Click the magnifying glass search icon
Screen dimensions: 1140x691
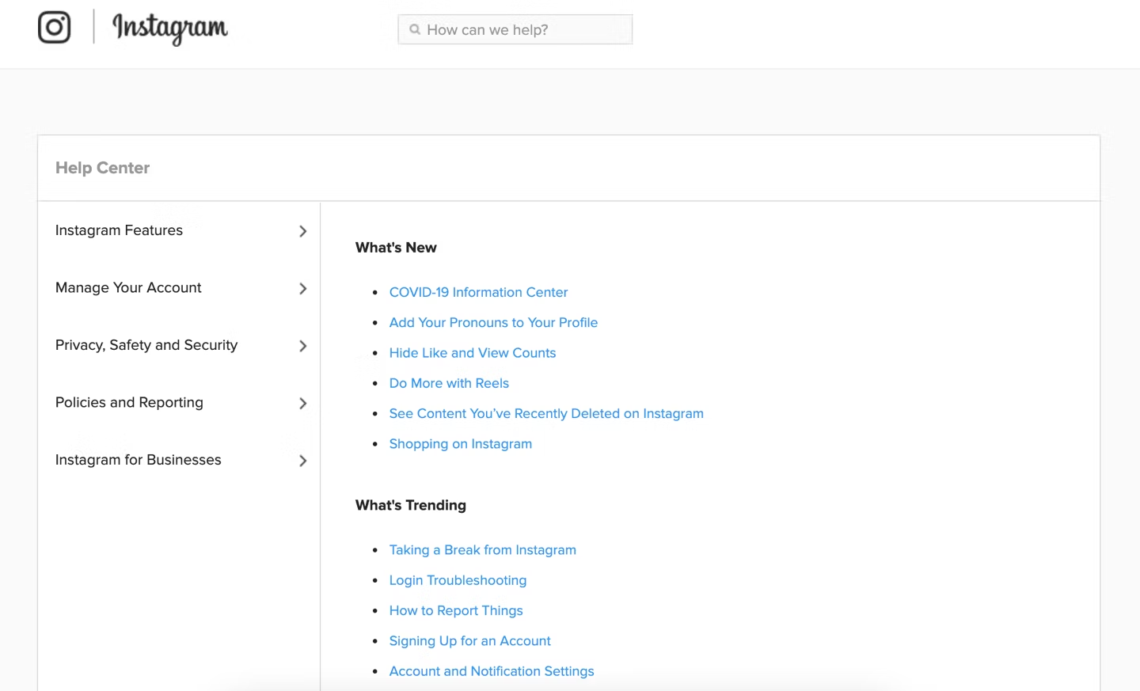tap(415, 28)
